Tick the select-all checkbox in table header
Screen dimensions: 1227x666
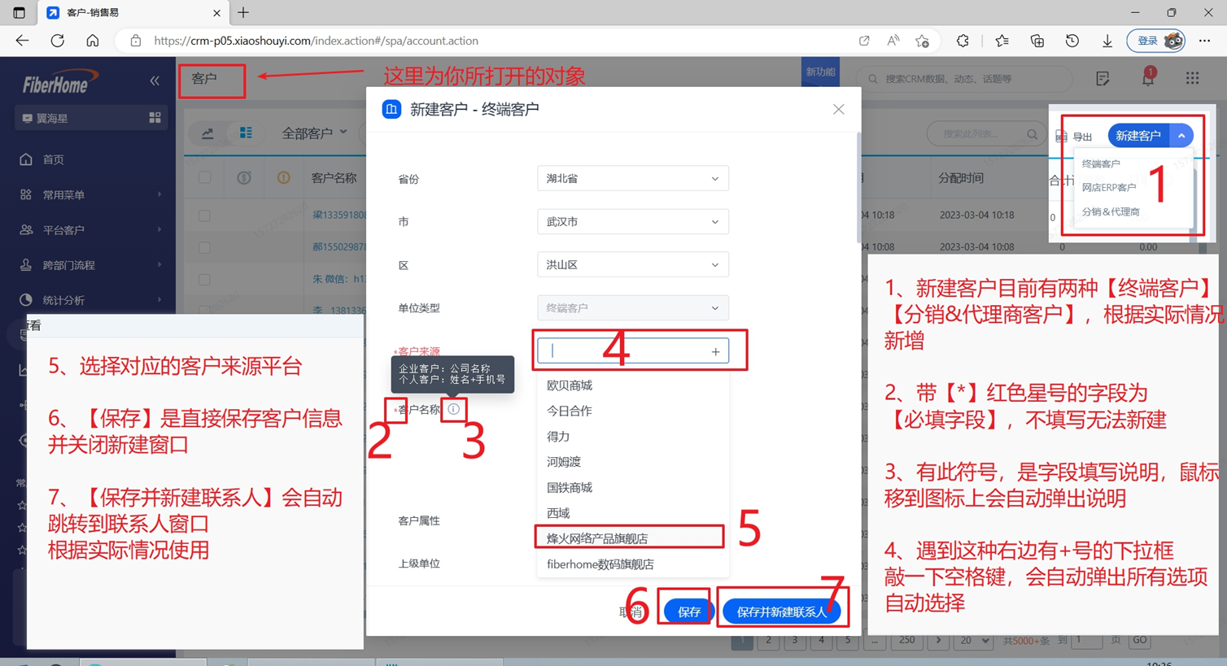(204, 177)
